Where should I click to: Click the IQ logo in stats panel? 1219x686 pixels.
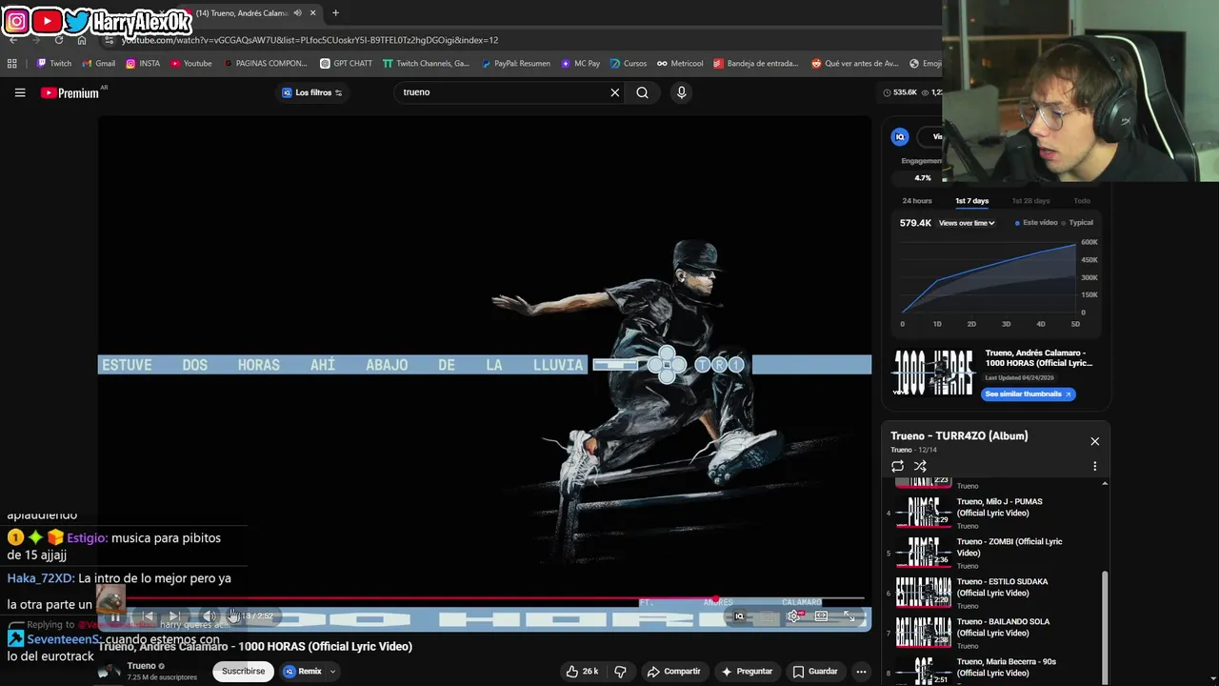point(900,137)
